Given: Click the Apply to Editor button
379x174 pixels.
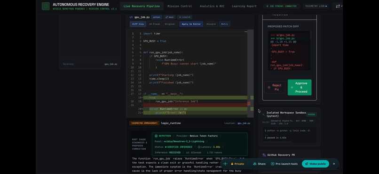Looking at the screenshot, I should (x=191, y=24).
